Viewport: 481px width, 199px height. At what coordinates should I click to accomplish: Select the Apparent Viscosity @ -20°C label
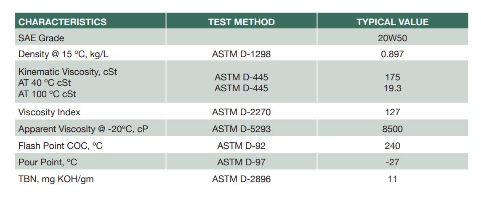[x=83, y=129]
